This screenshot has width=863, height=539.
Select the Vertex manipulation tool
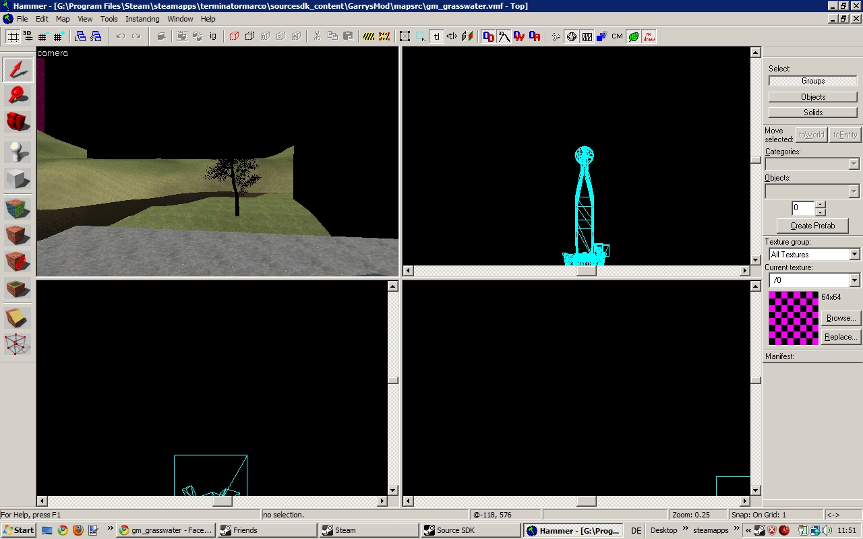[x=18, y=344]
